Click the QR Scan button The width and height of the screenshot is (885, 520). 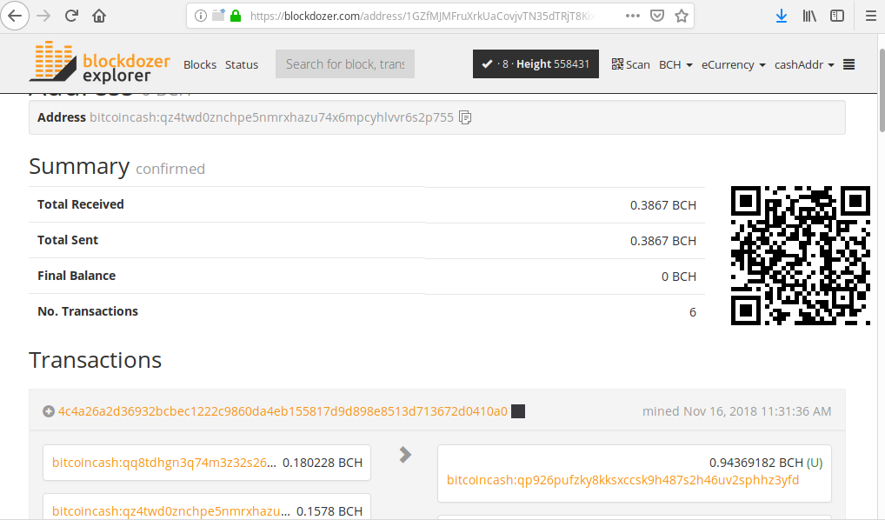pos(630,64)
